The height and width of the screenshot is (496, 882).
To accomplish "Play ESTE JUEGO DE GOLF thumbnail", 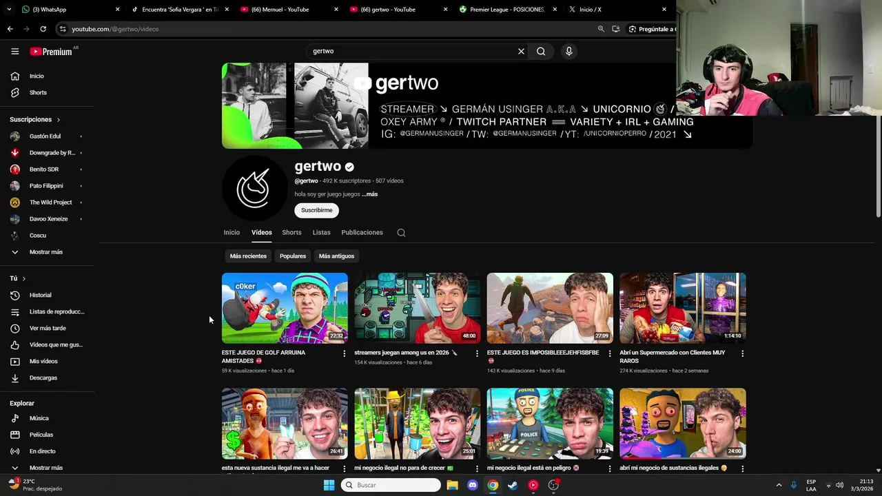I will click(285, 308).
